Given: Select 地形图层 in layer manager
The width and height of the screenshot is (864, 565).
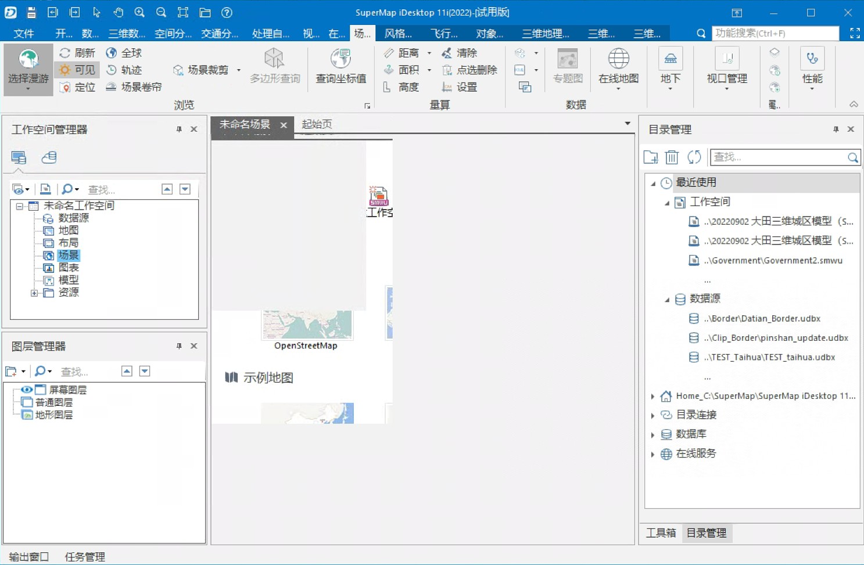Looking at the screenshot, I should [x=53, y=415].
